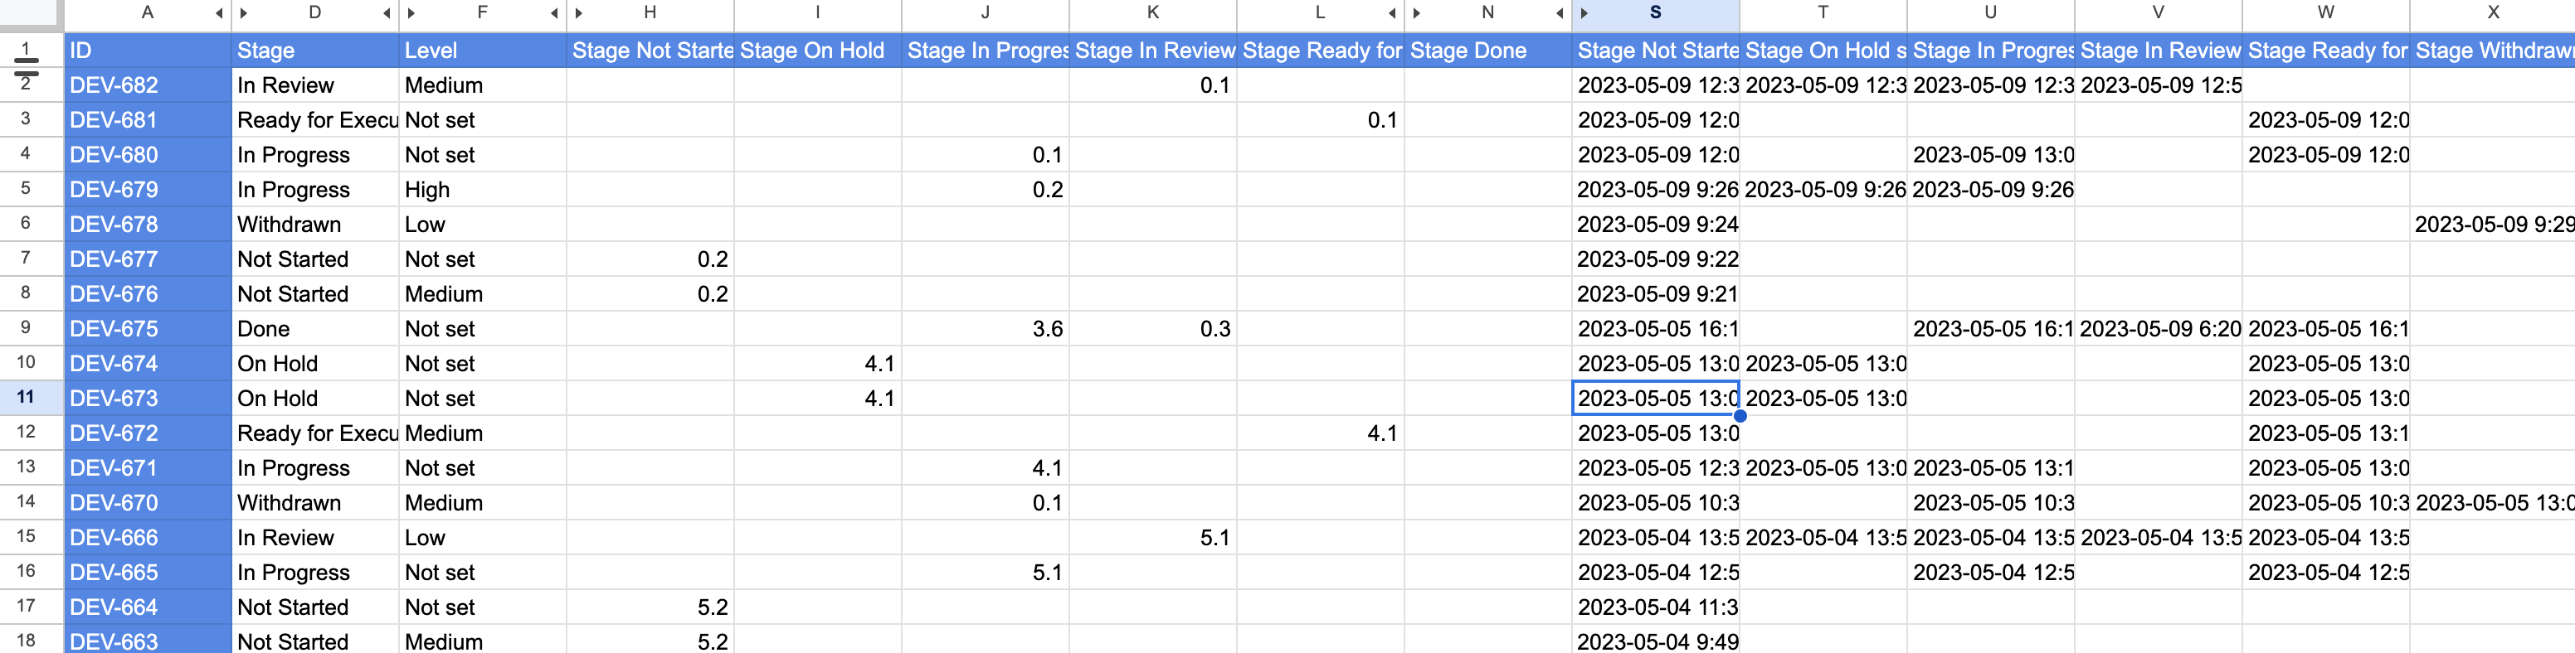Select column U header
Image resolution: width=2575 pixels, height=653 pixels.
[1990, 13]
